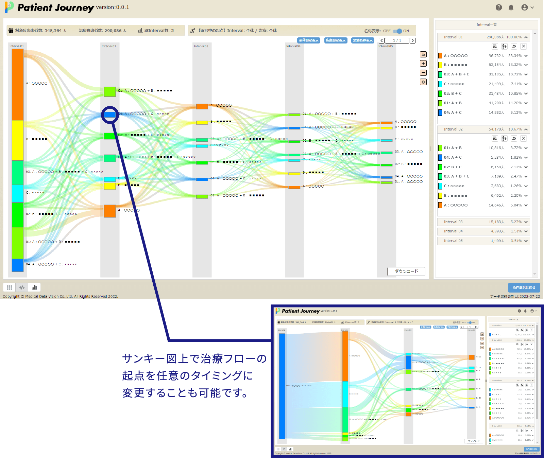Collapse the Interval 01 section
The width and height of the screenshot is (544, 458).
[x=526, y=37]
